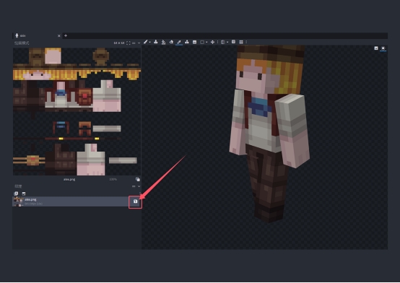400x283 pixels.
Task: Expand the selection tool shape dropdown
Action: [x=206, y=42]
